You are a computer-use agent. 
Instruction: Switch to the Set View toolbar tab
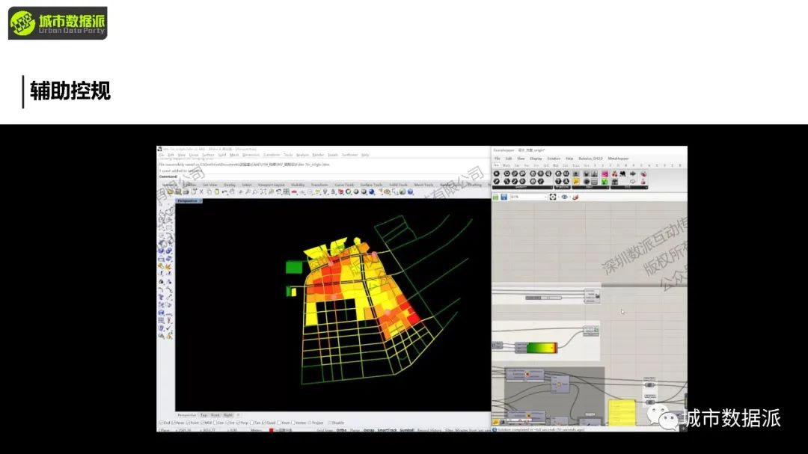pos(209,185)
